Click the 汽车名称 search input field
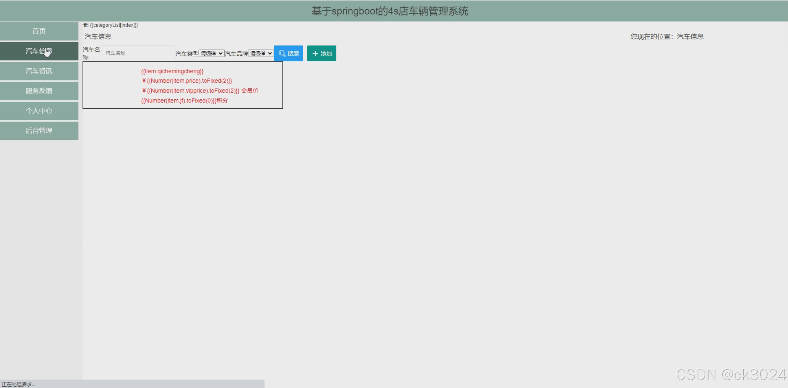 click(138, 53)
